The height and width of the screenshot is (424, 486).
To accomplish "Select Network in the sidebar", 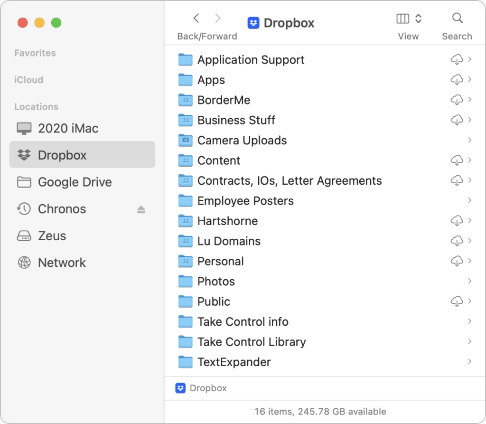I will coord(82,263).
